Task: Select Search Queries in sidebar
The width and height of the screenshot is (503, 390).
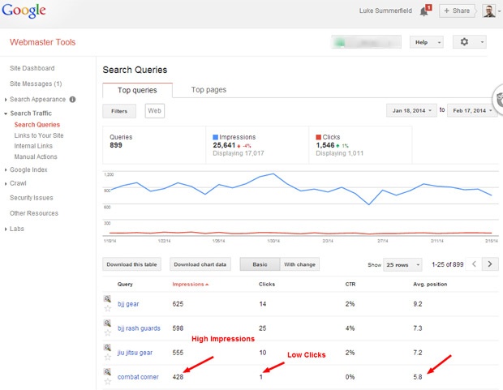Action: point(37,125)
